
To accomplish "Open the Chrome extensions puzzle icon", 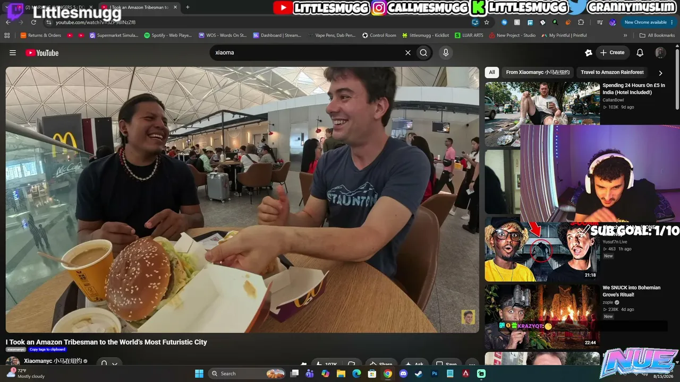I will 581,22.
